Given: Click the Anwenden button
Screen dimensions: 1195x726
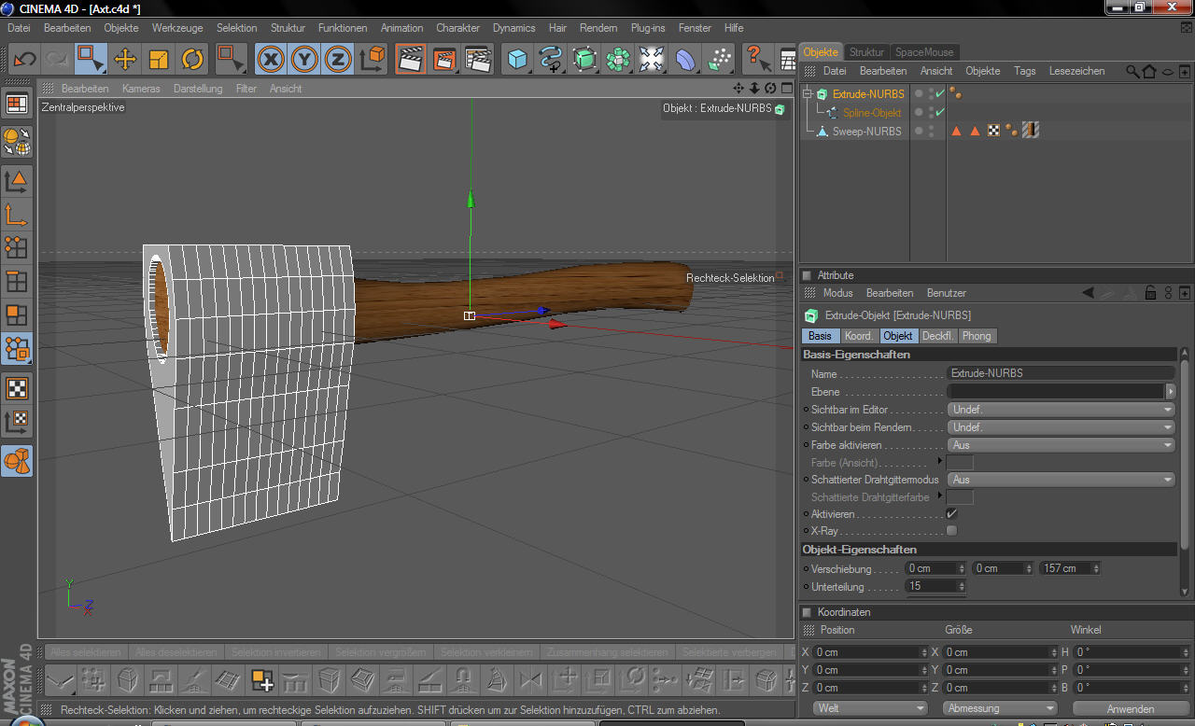Looking at the screenshot, I should [x=1131, y=708].
